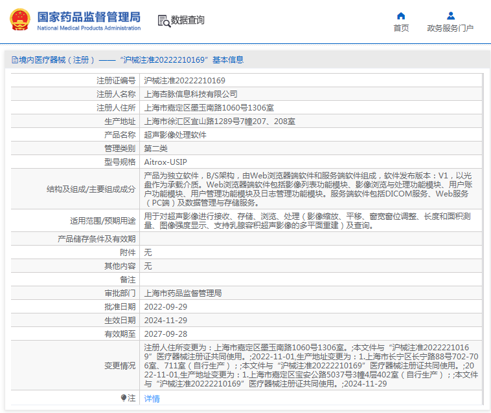This screenshot has height=413, width=491.
Task: Click the 产品名称 label
Action: 120,135
